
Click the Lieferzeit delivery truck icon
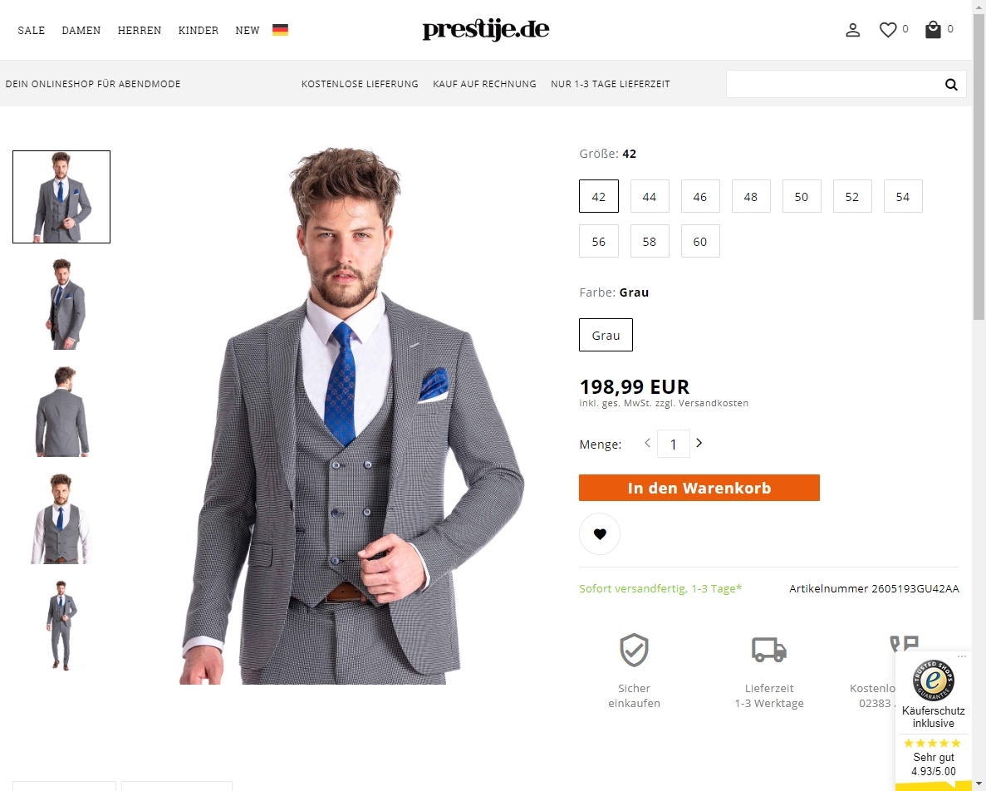click(769, 650)
